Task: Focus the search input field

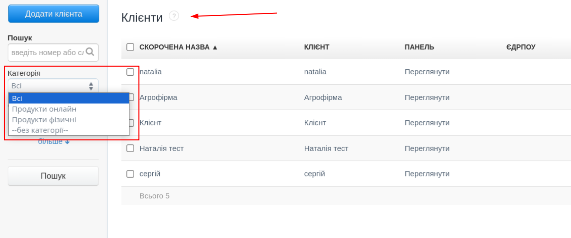Action: point(47,52)
